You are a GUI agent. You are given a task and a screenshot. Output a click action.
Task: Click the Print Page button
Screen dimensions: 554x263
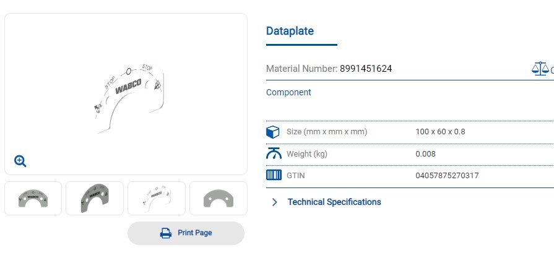click(186, 233)
